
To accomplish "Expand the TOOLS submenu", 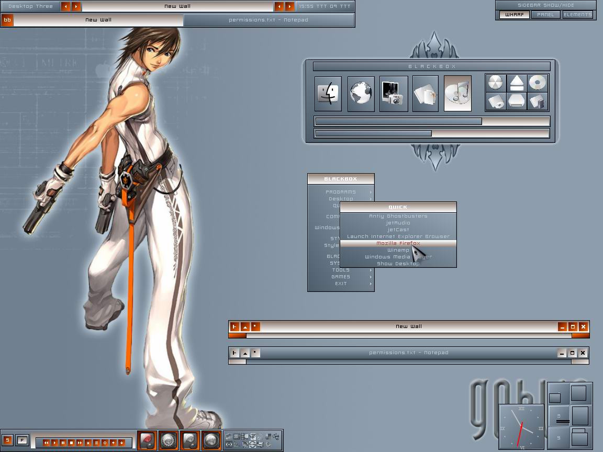I will pyautogui.click(x=341, y=270).
